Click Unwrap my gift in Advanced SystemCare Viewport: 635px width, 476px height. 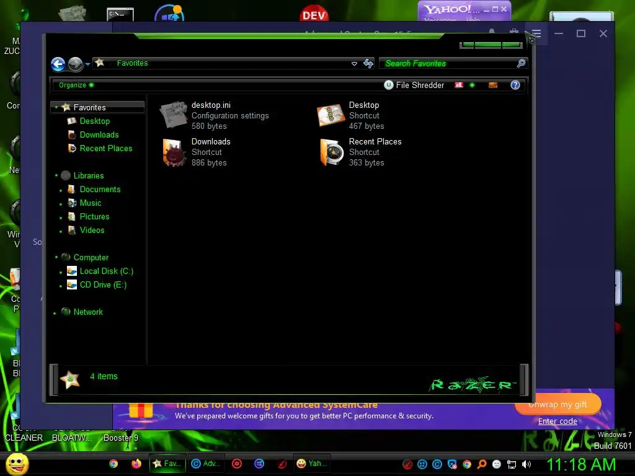point(557,404)
